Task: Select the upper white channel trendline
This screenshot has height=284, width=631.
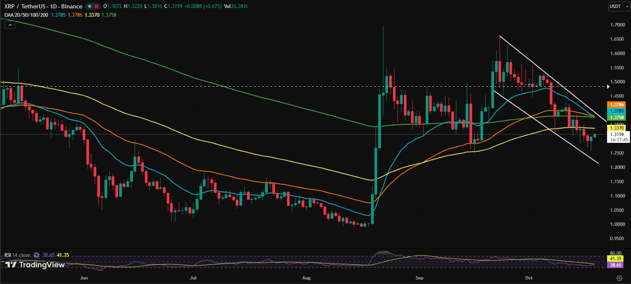Action: coord(553,79)
